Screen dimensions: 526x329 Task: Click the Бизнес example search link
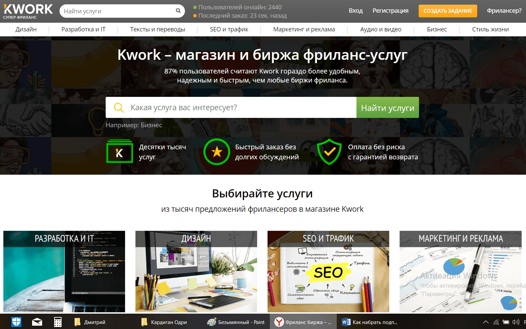coord(151,125)
